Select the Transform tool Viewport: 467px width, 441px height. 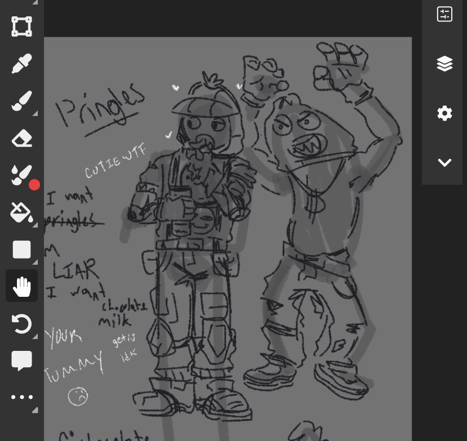[21, 26]
